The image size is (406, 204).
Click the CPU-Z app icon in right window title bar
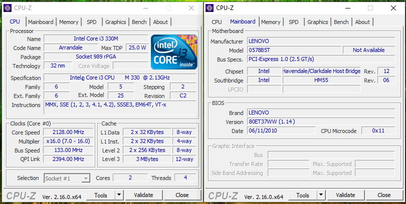[x=210, y=8]
